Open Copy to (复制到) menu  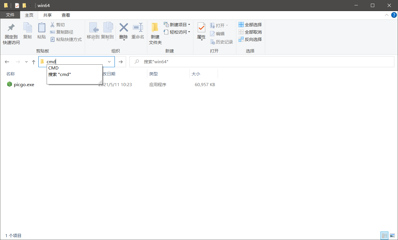point(107,31)
